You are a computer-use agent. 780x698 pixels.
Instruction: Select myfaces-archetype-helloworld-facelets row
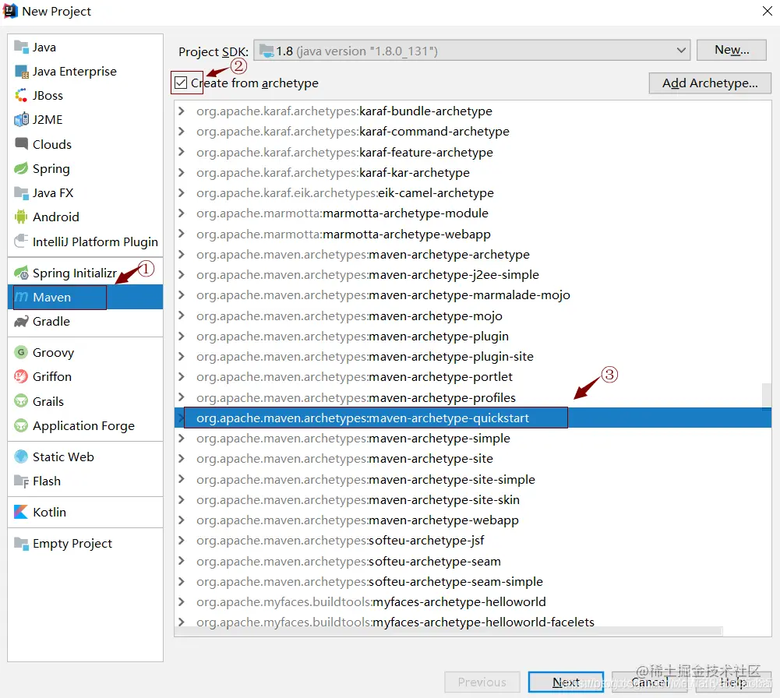(x=472, y=622)
